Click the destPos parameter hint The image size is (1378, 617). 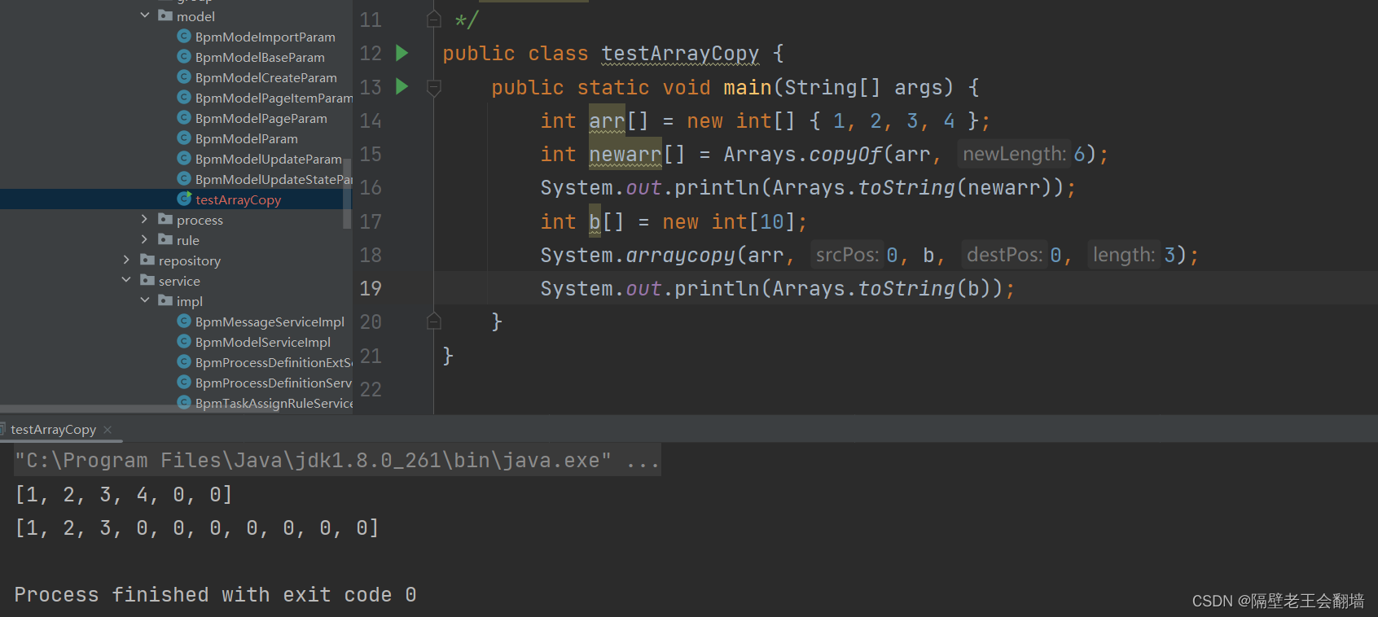point(1004,255)
